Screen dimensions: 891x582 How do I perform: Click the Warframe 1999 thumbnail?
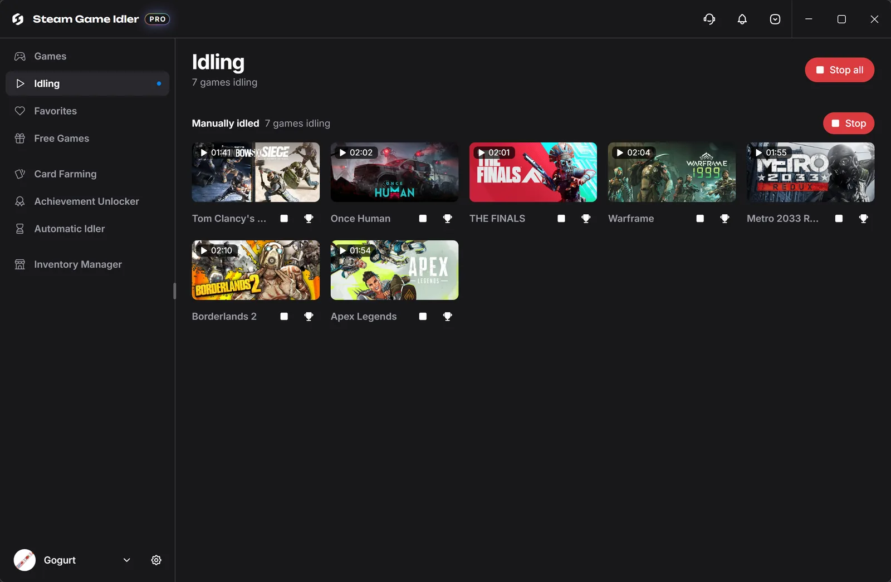coord(672,172)
